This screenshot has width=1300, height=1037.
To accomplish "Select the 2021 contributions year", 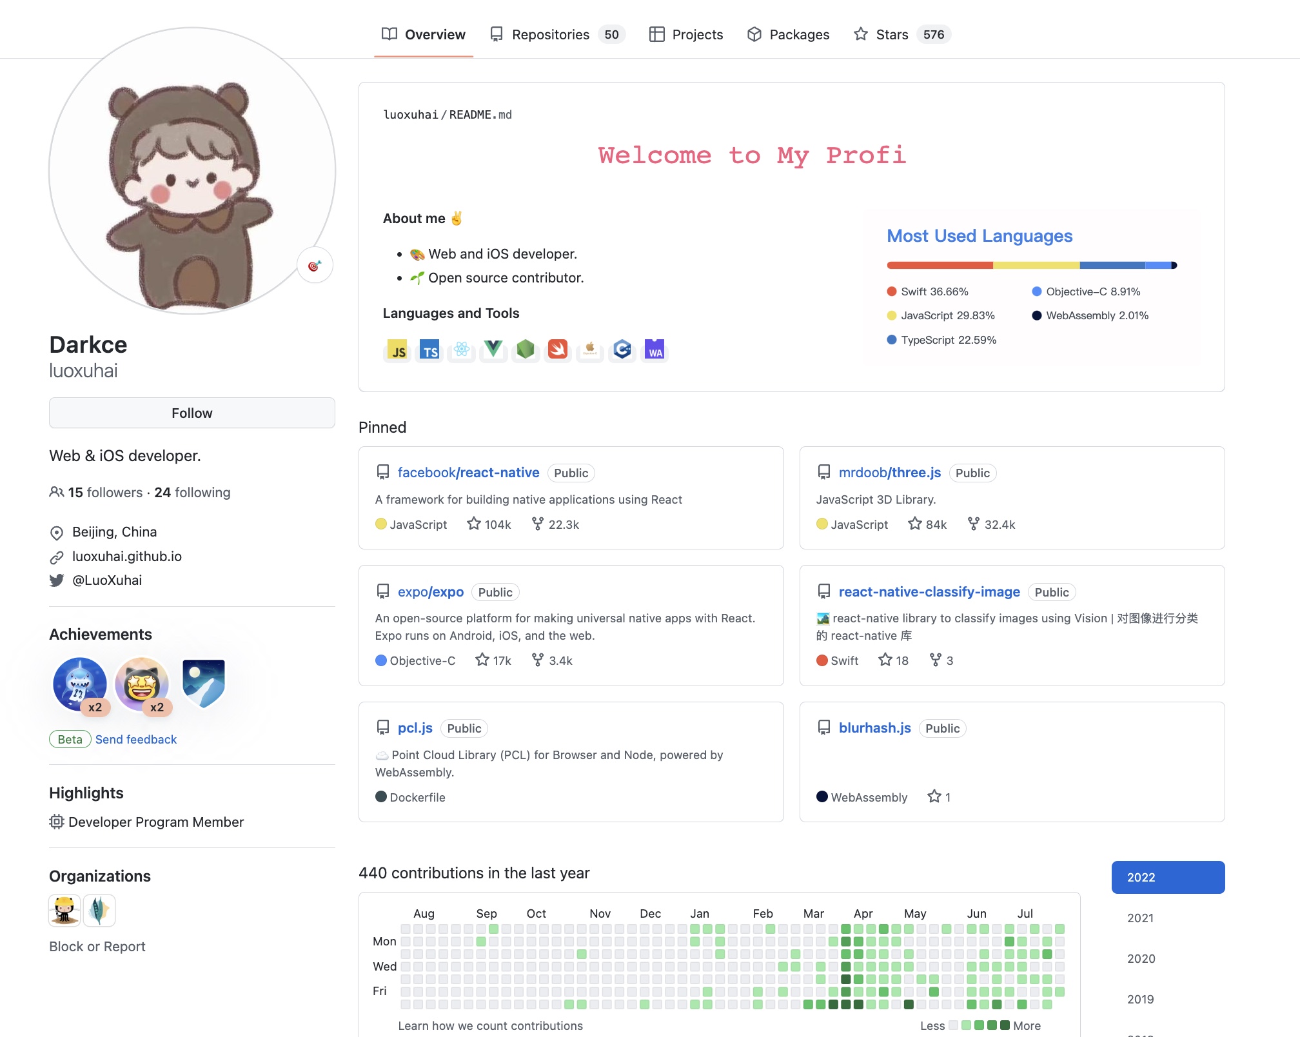I will coord(1140,918).
